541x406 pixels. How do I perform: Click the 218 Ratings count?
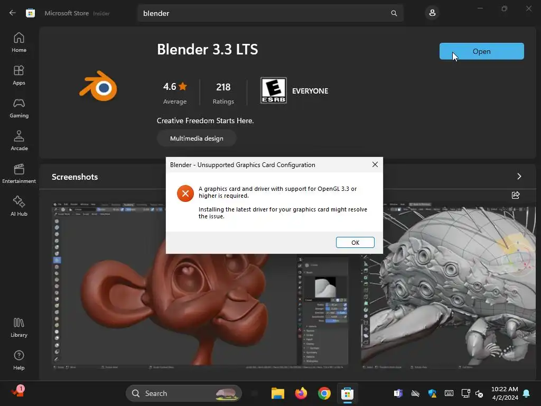223,93
